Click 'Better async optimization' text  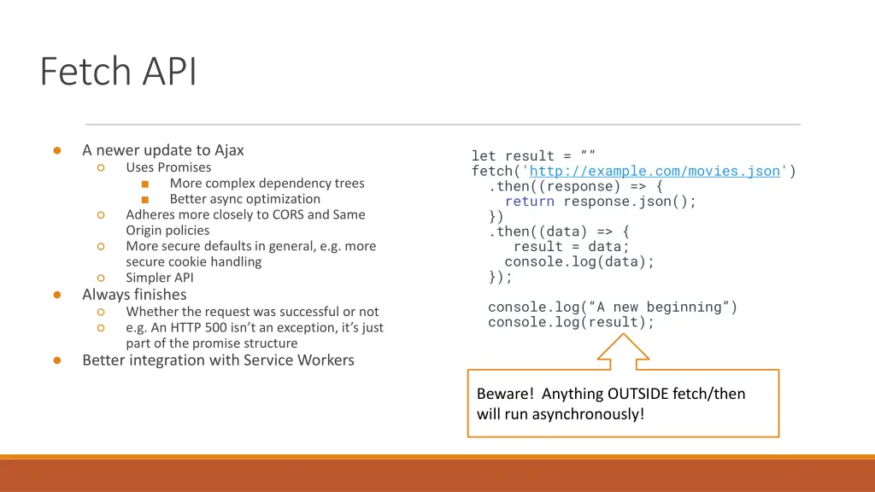(245, 199)
